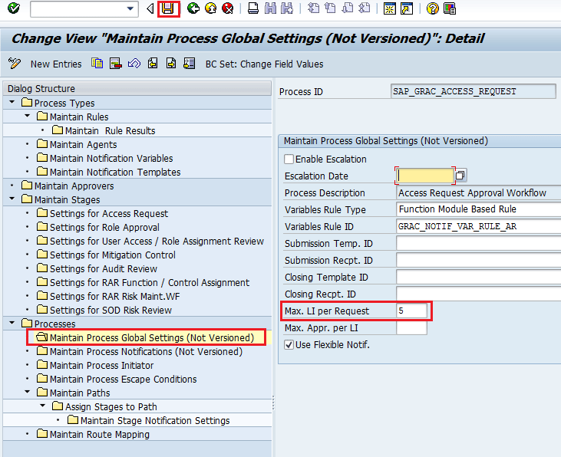Collapse the Maintain Stages tree node
Image resolution: width=561 pixels, height=457 pixels.
13,200
